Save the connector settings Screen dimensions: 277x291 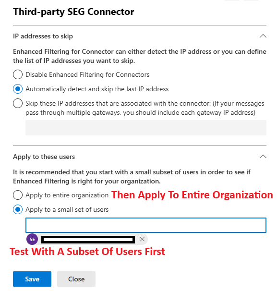click(x=32, y=279)
